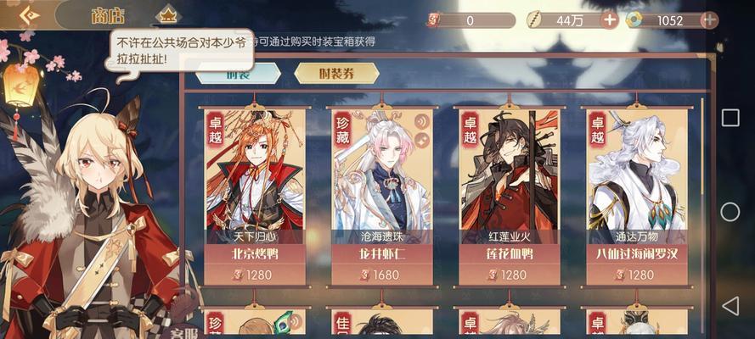
Task: Tap the fashion ticket counter showing 0
Action: [470, 20]
